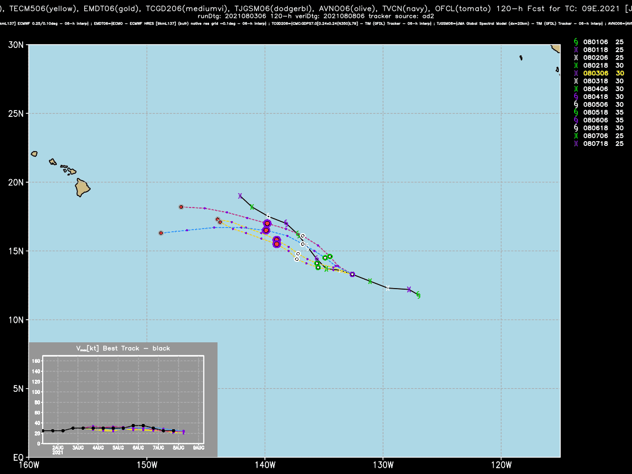
Task: Click the 6AUG label on the inset chart
Action: pos(139,447)
